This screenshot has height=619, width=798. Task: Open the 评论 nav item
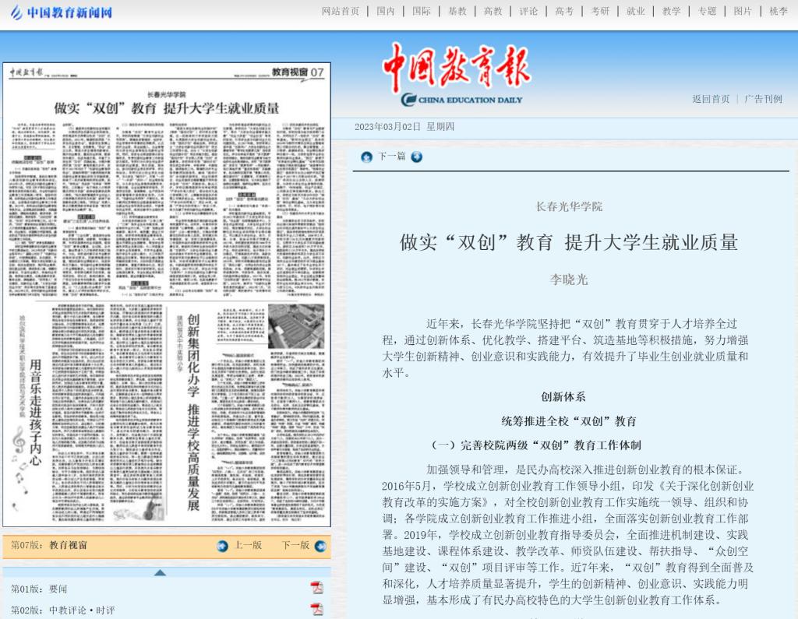coord(528,11)
